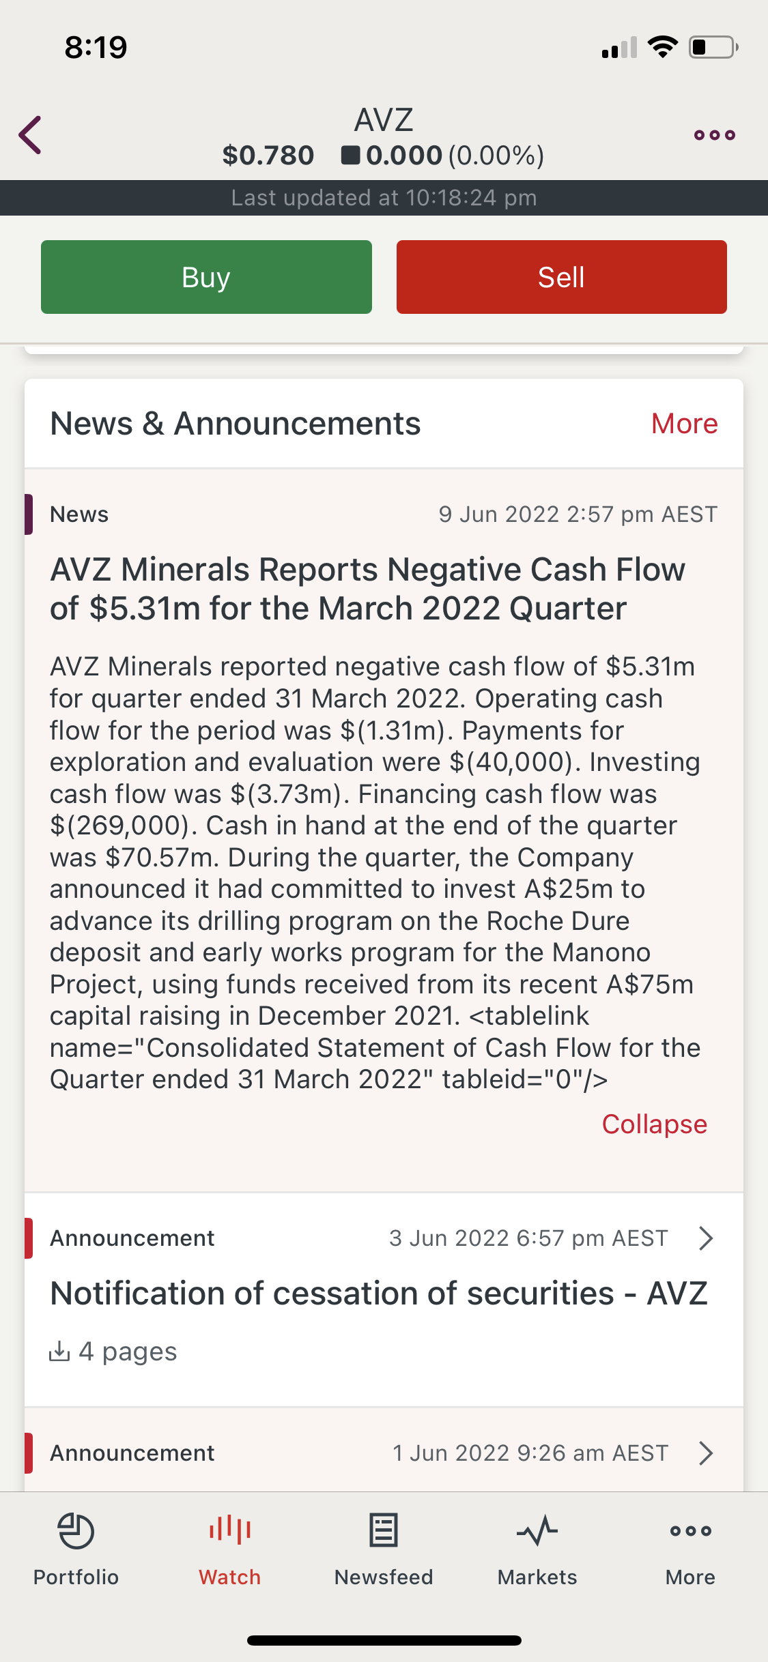This screenshot has width=768, height=1662.
Task: Open the three-dot options menu at top
Action: (x=714, y=135)
